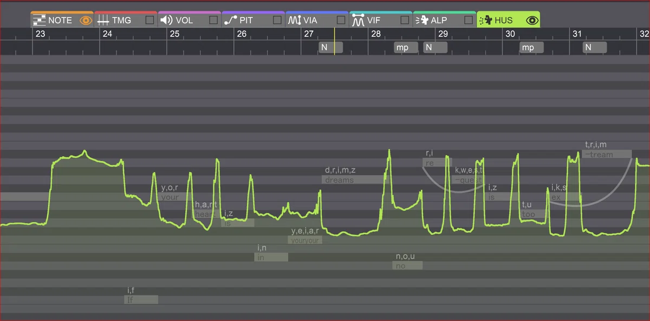This screenshot has width=650, height=321.
Task: Select the note with lyric "ex"
Action: click(566, 197)
